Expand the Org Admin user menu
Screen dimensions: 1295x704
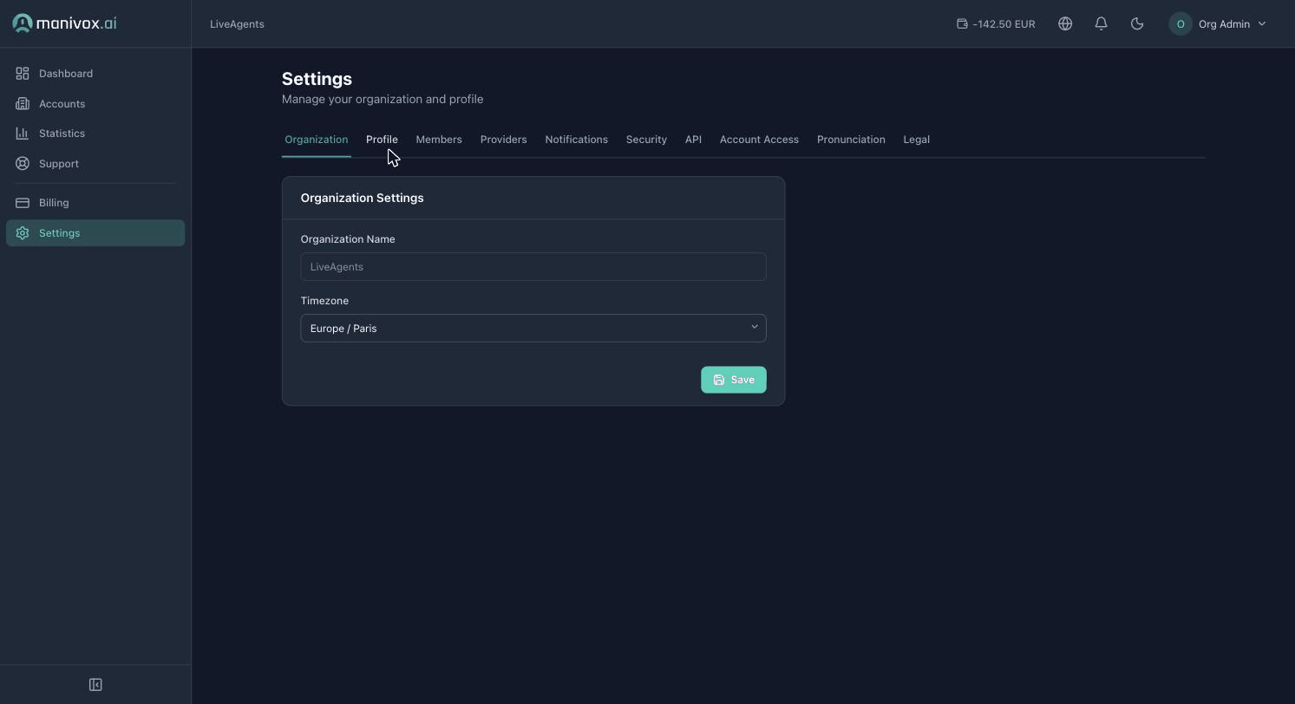[x=1218, y=24]
